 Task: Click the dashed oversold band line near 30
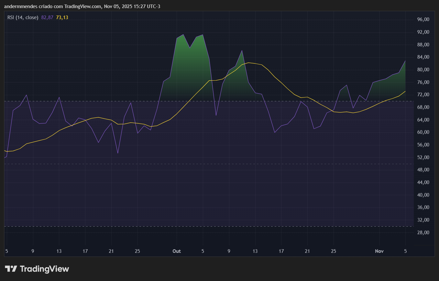pos(129,226)
